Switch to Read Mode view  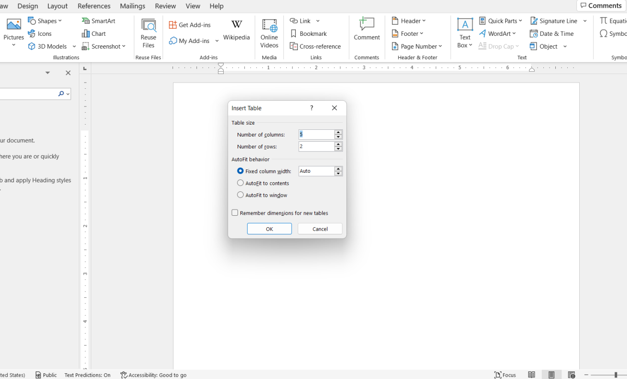531,375
